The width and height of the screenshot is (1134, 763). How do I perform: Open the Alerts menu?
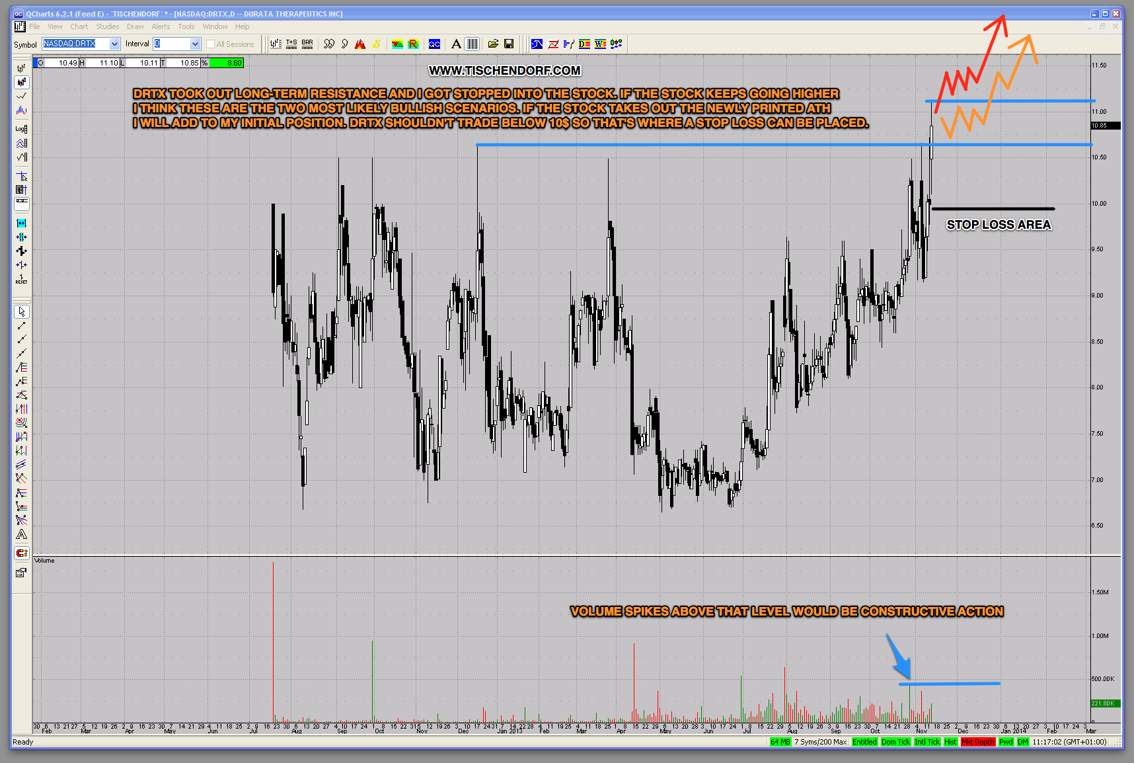(161, 26)
